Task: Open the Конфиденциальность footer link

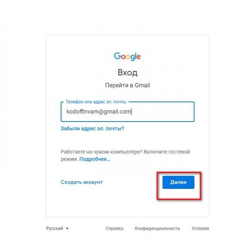Action: click(157, 228)
